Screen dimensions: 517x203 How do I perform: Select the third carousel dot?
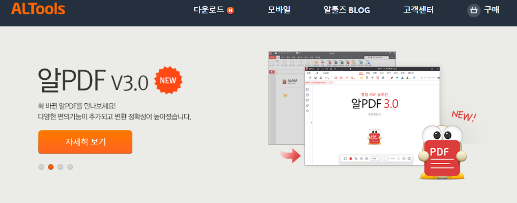point(61,167)
